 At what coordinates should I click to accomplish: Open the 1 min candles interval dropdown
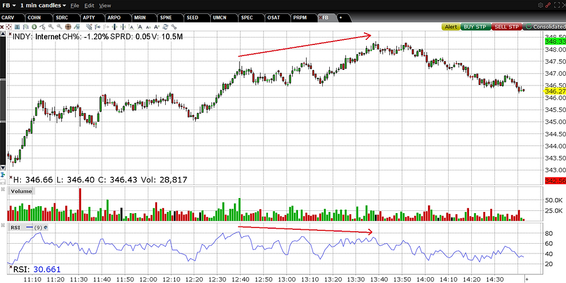pyautogui.click(x=43, y=5)
